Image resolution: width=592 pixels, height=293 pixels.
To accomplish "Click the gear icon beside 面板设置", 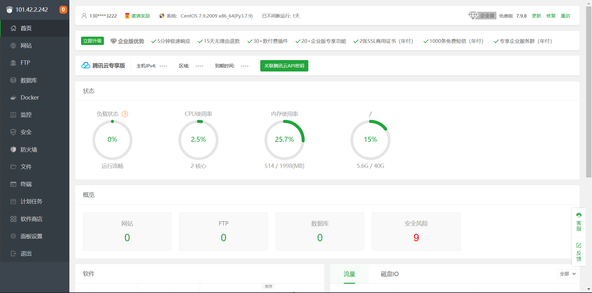I will (13, 236).
